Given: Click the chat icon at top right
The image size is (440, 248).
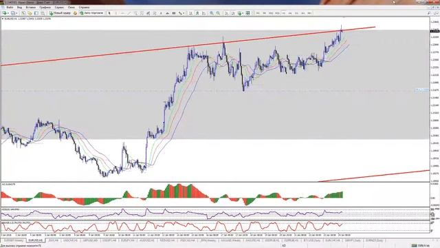Looking at the screenshot, I should [x=436, y=13].
